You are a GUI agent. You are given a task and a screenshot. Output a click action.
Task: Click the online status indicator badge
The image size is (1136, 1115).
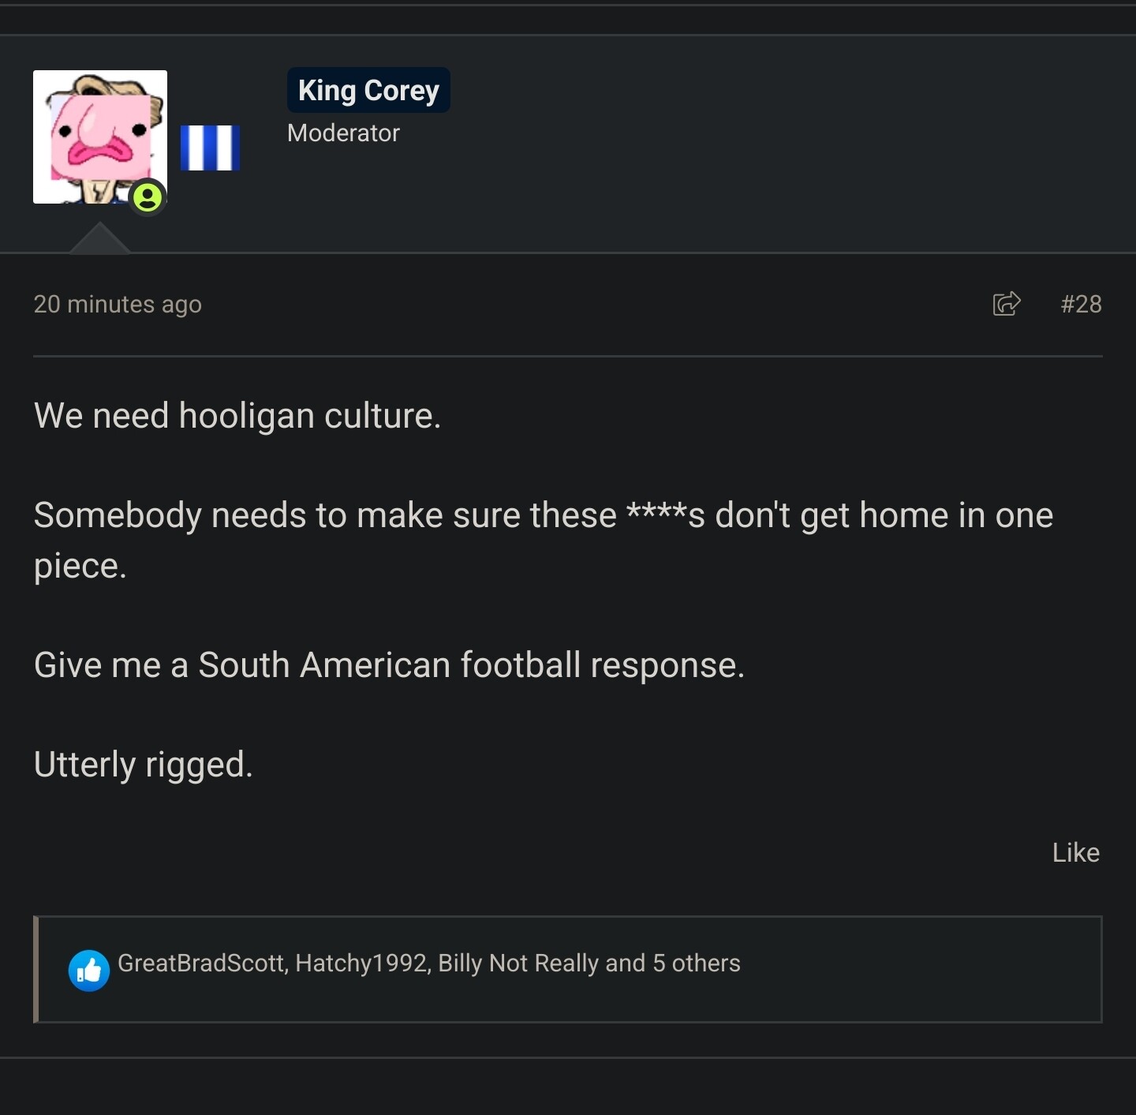[x=147, y=196]
